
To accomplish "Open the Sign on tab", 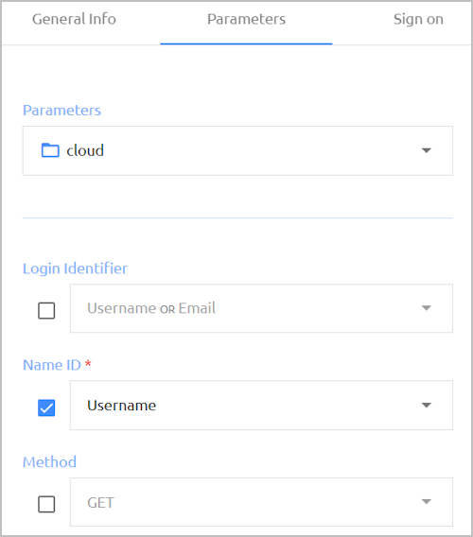I will pyautogui.click(x=418, y=19).
